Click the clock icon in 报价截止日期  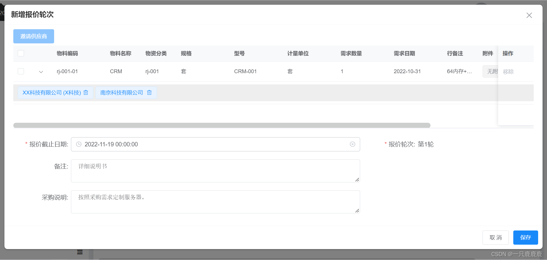(x=79, y=144)
